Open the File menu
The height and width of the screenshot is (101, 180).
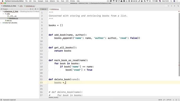(26, 1)
